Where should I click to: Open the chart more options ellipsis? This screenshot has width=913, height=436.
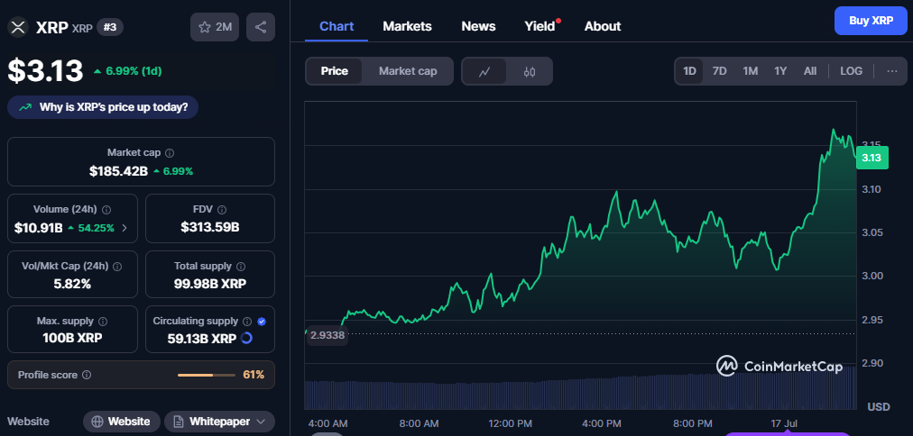click(892, 71)
